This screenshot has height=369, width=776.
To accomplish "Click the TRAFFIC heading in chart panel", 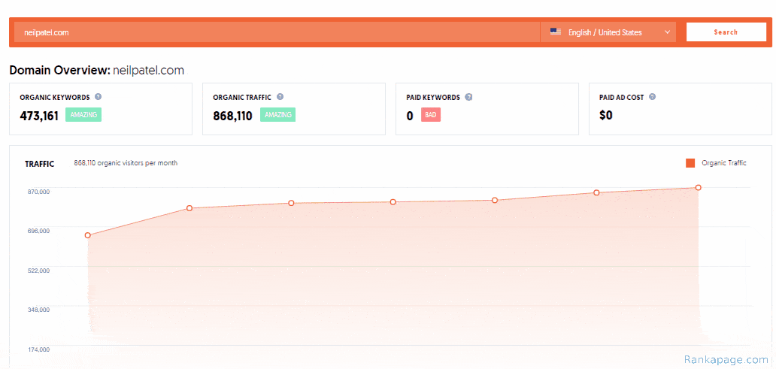I will [x=40, y=164].
